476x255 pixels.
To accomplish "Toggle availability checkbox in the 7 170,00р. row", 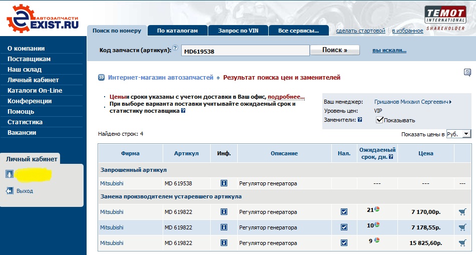I will coord(344,212).
